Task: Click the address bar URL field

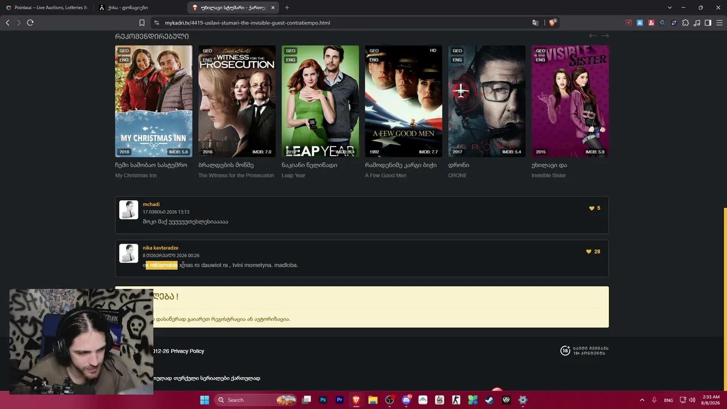Action: pos(341,23)
